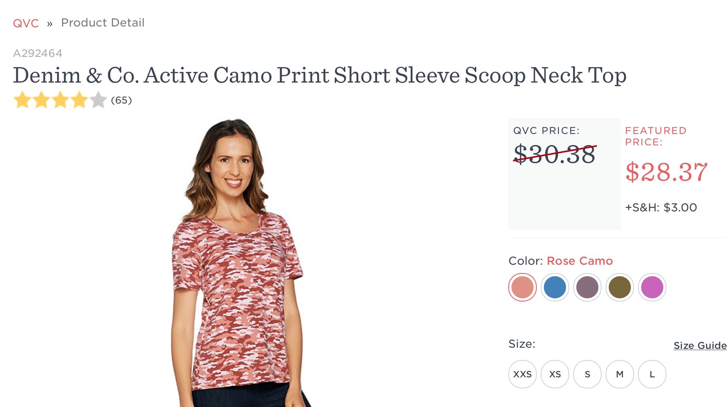
Task: Click the featured price $28.37
Action: point(666,172)
